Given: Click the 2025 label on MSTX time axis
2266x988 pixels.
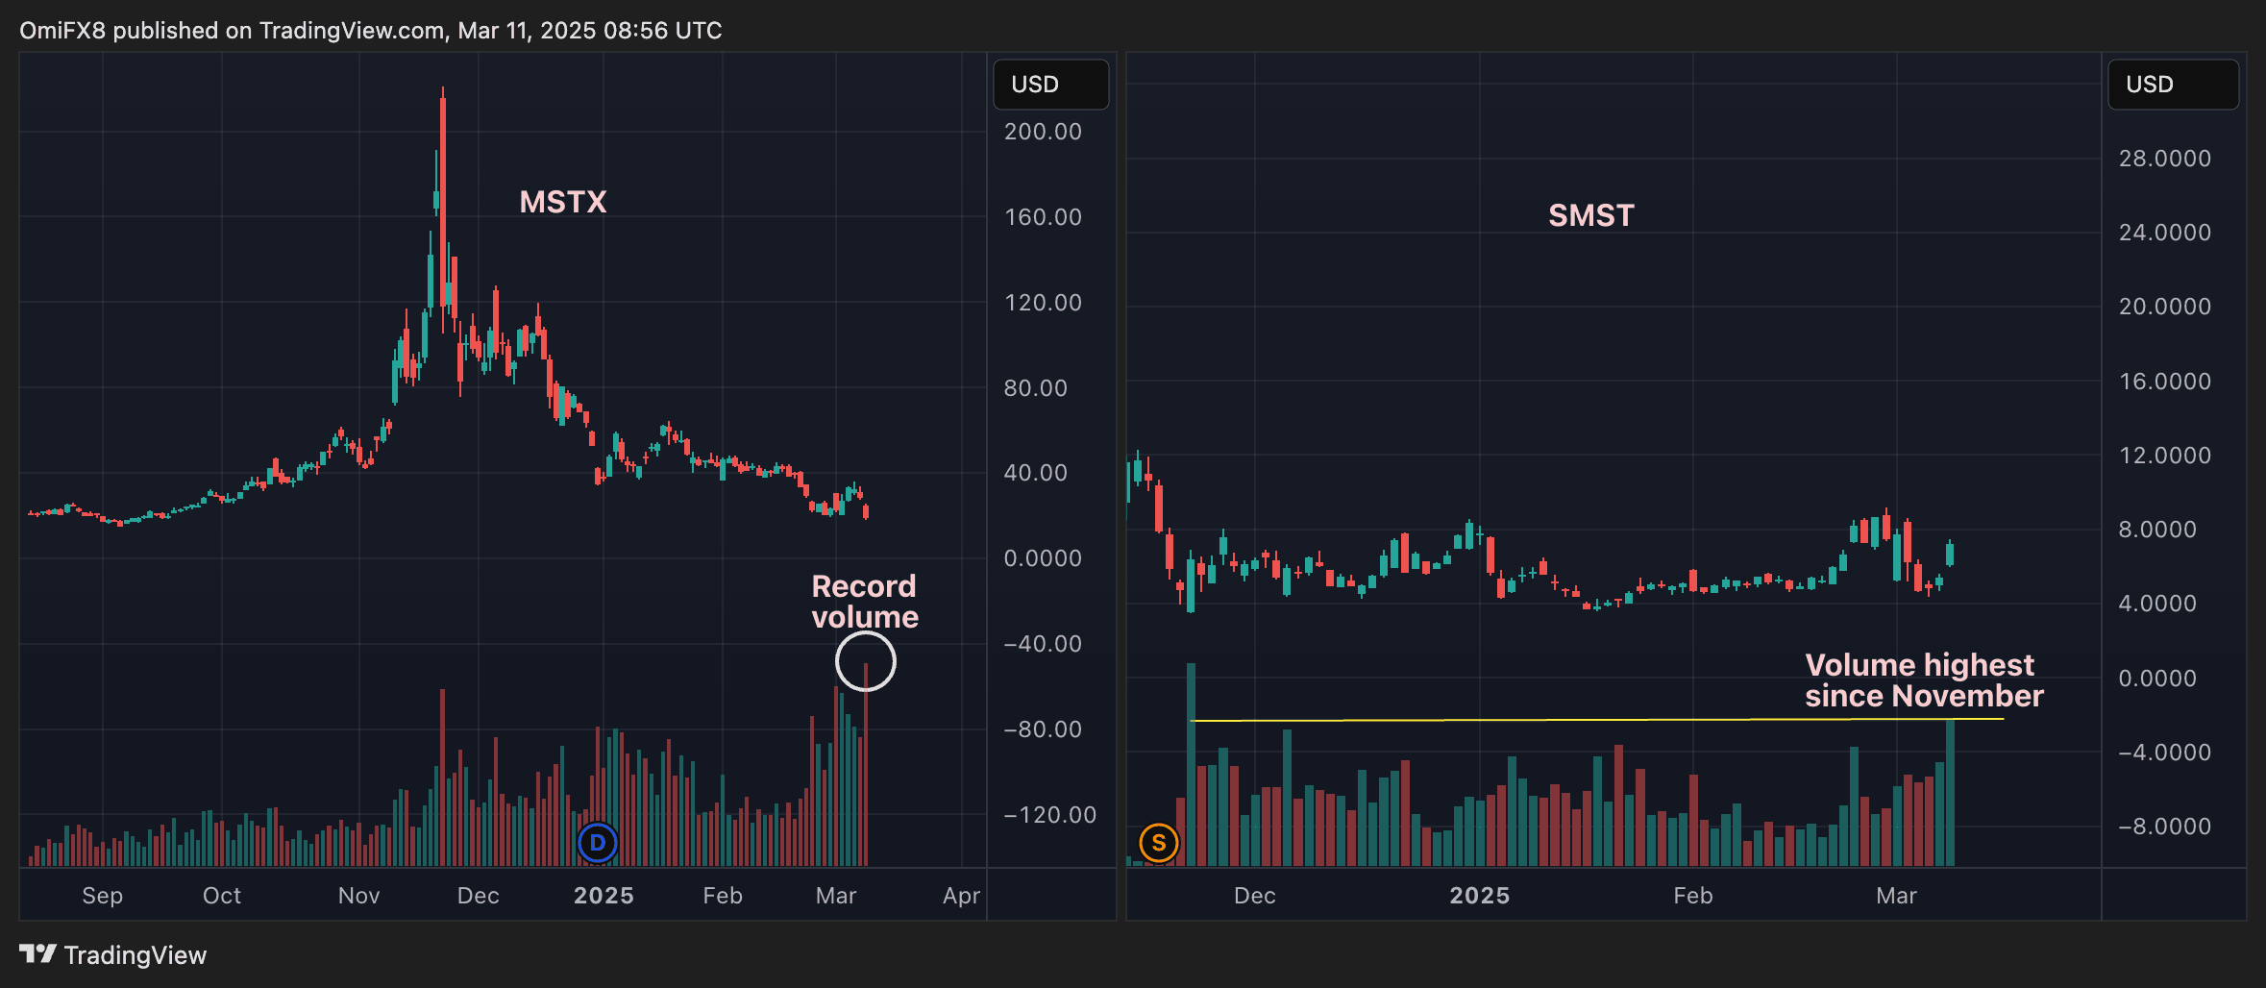Looking at the screenshot, I should pyautogui.click(x=603, y=896).
